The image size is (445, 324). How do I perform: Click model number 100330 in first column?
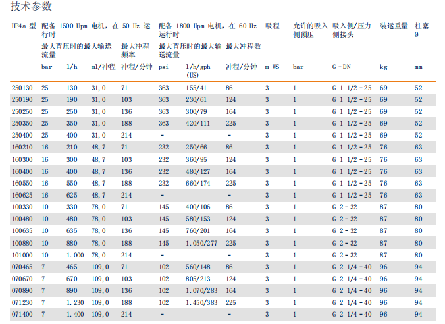coord(22,207)
